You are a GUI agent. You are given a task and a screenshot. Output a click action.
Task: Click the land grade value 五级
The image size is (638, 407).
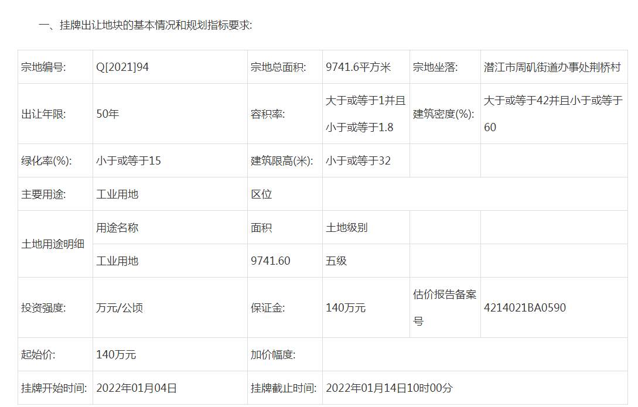(336, 261)
